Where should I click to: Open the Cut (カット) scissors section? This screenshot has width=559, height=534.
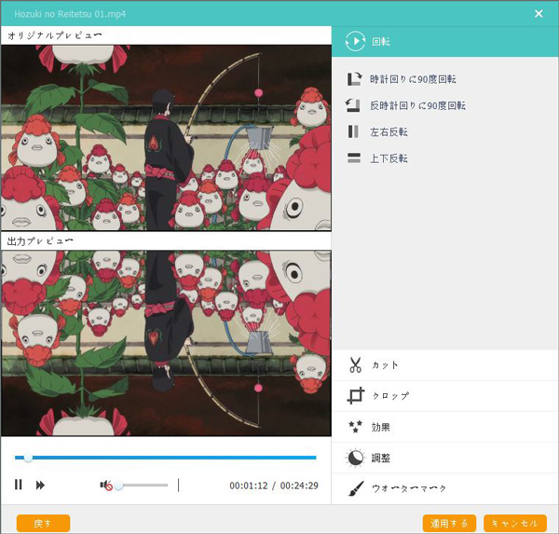click(x=355, y=364)
